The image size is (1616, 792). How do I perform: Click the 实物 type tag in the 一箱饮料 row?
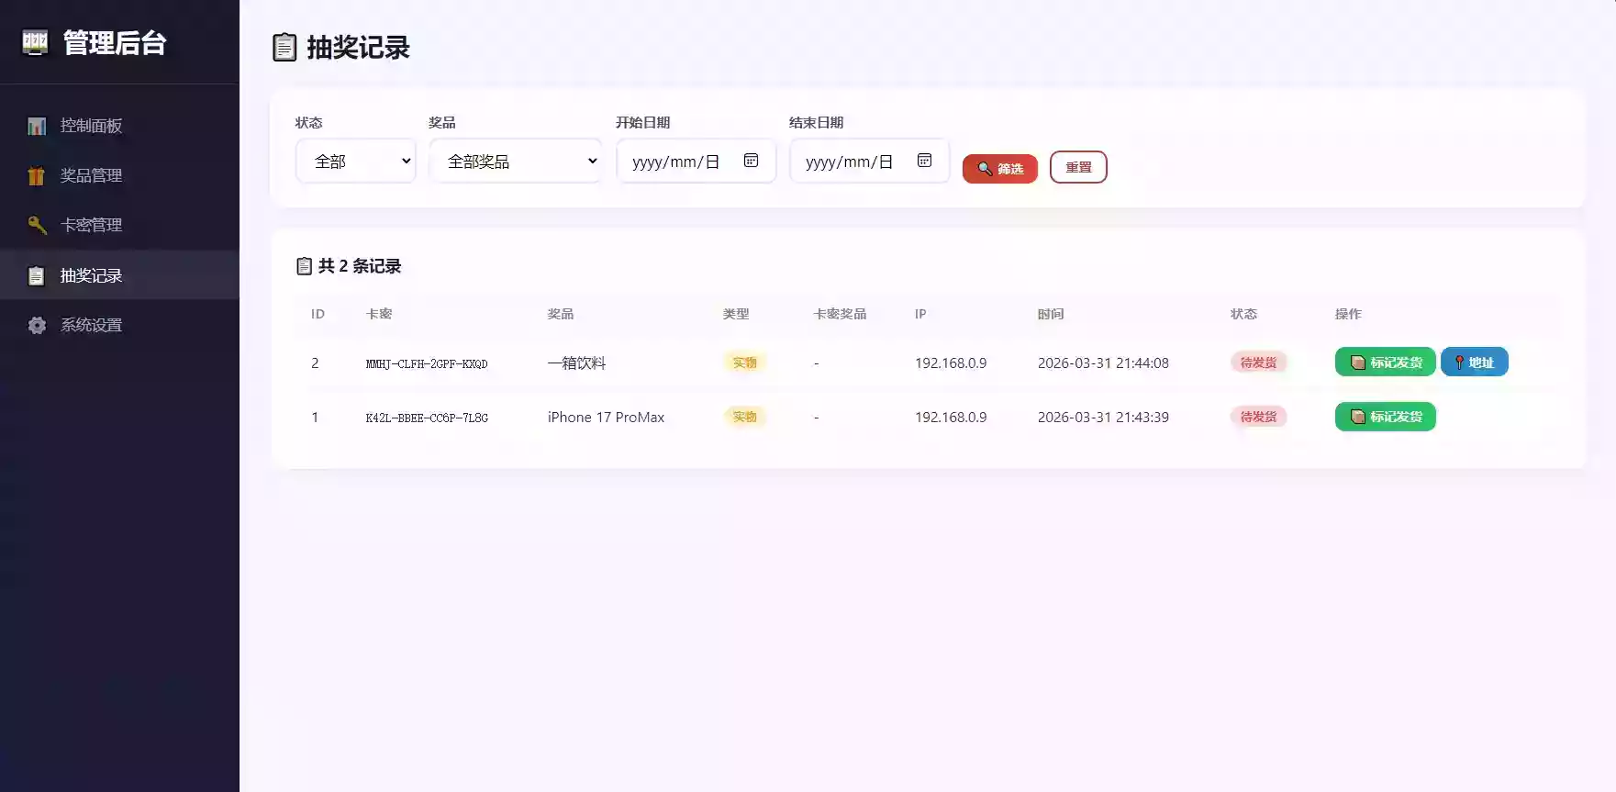click(x=745, y=363)
